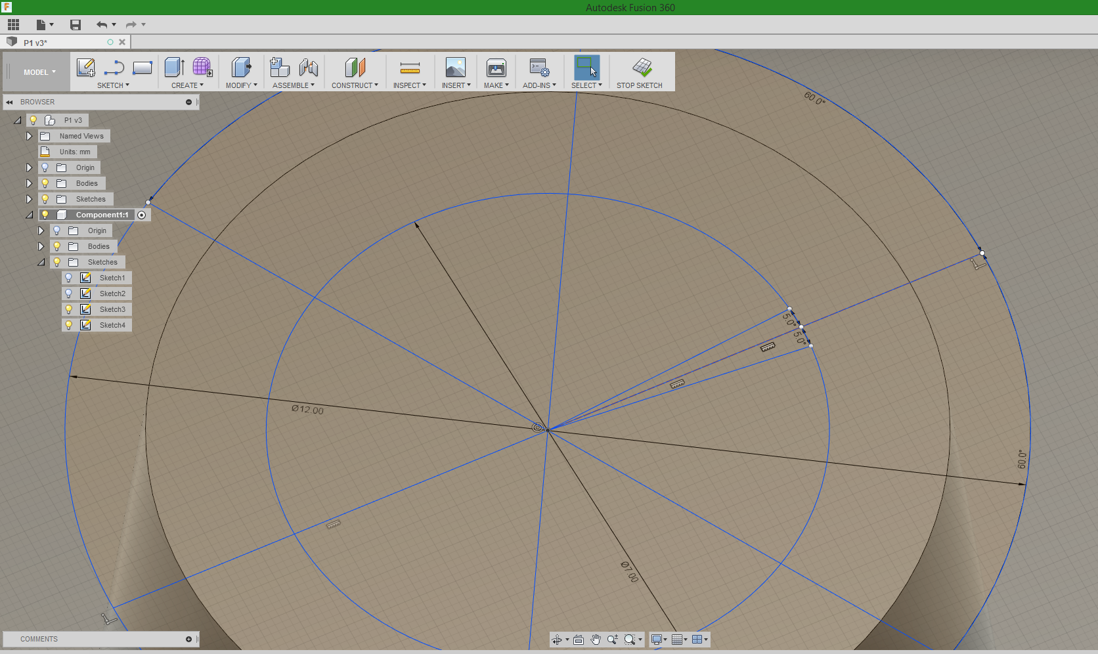Screen dimensions: 1098x654
Task: Open the File menu icon
Action: pos(44,25)
